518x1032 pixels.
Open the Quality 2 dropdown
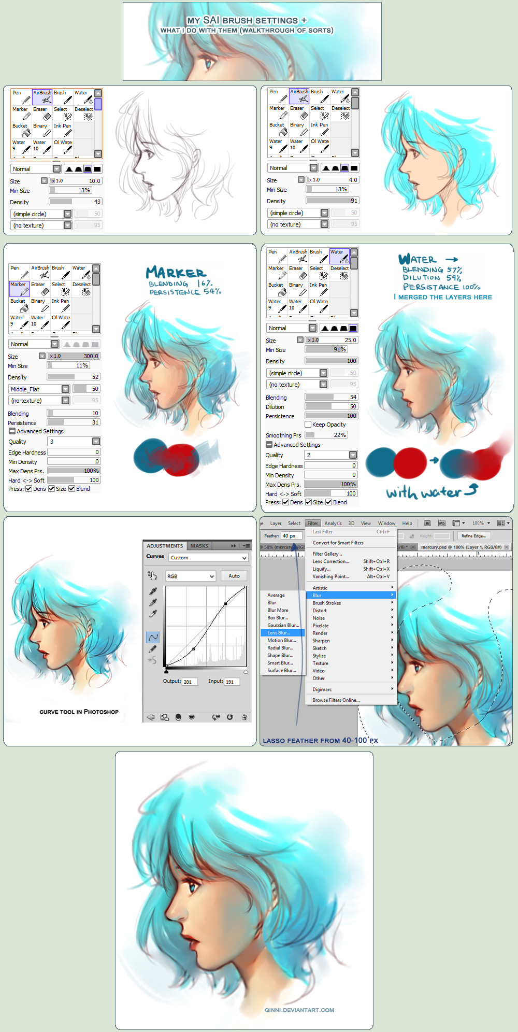[330, 455]
